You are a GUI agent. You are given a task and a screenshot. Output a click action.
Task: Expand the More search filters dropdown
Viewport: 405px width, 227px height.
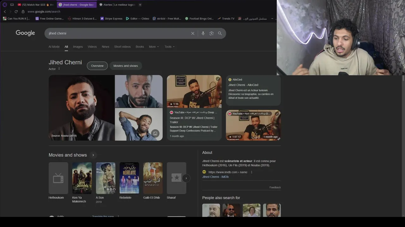154,47
